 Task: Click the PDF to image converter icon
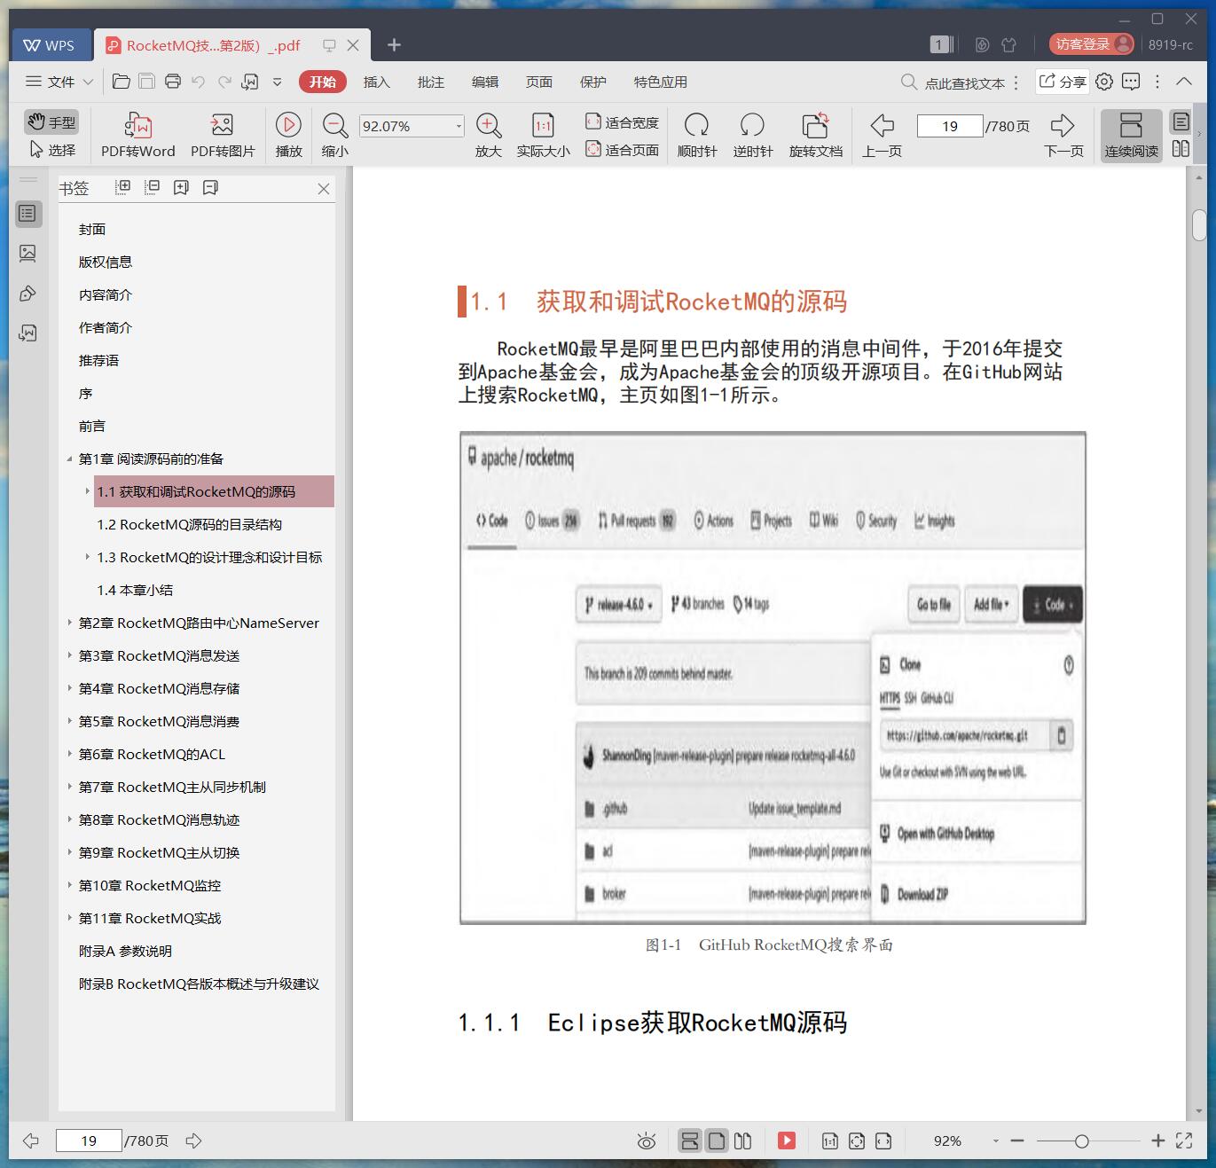[222, 125]
